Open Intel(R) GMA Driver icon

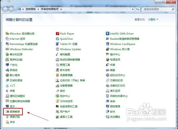[x=108, y=33]
